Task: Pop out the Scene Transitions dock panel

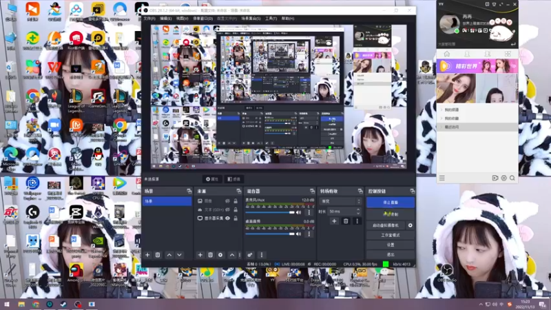Action: [x=360, y=192]
